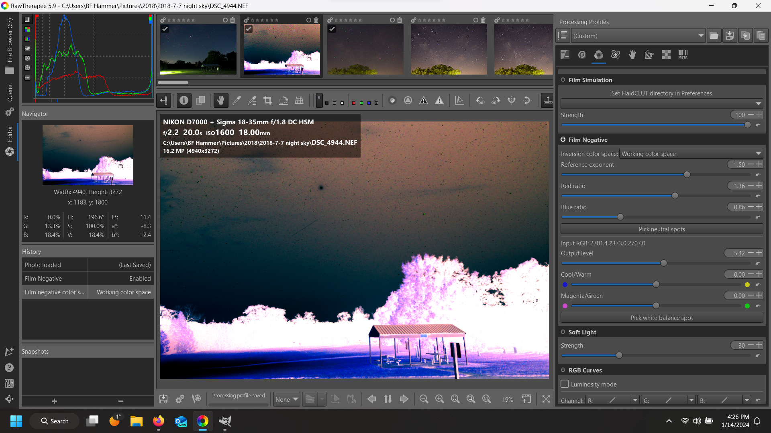This screenshot has width=771, height=433.
Task: Toggle Film Negative power button
Action: (563, 140)
